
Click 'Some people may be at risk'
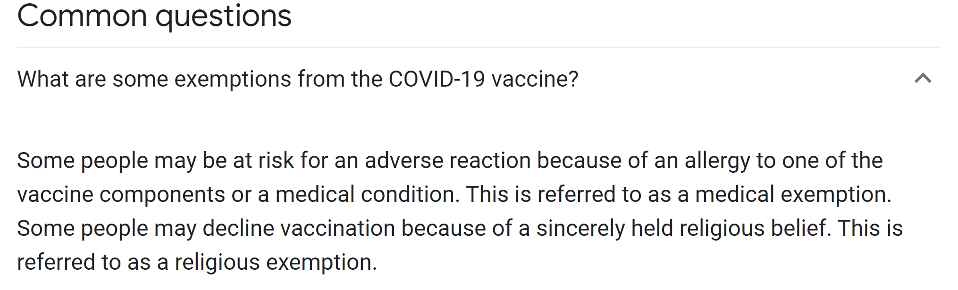[155, 160]
